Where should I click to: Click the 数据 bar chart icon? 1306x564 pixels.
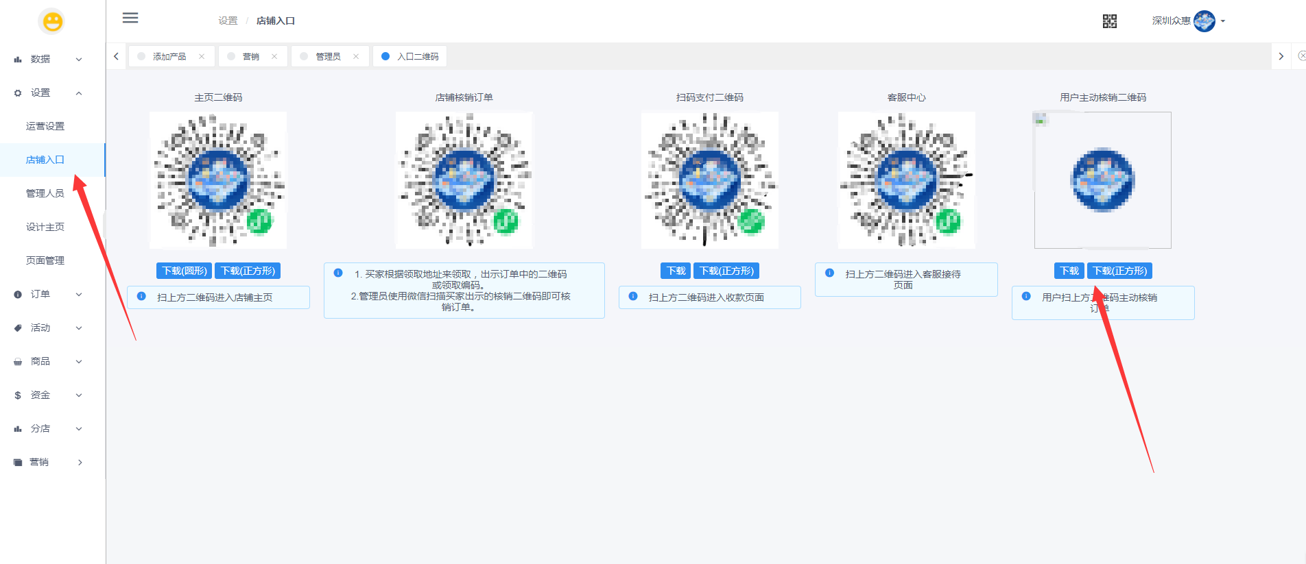coord(18,60)
